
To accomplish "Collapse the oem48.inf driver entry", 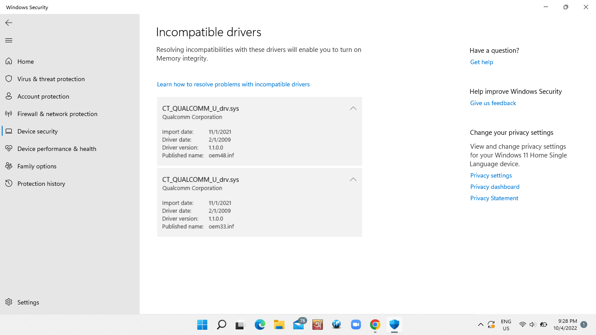I will 353,108.
